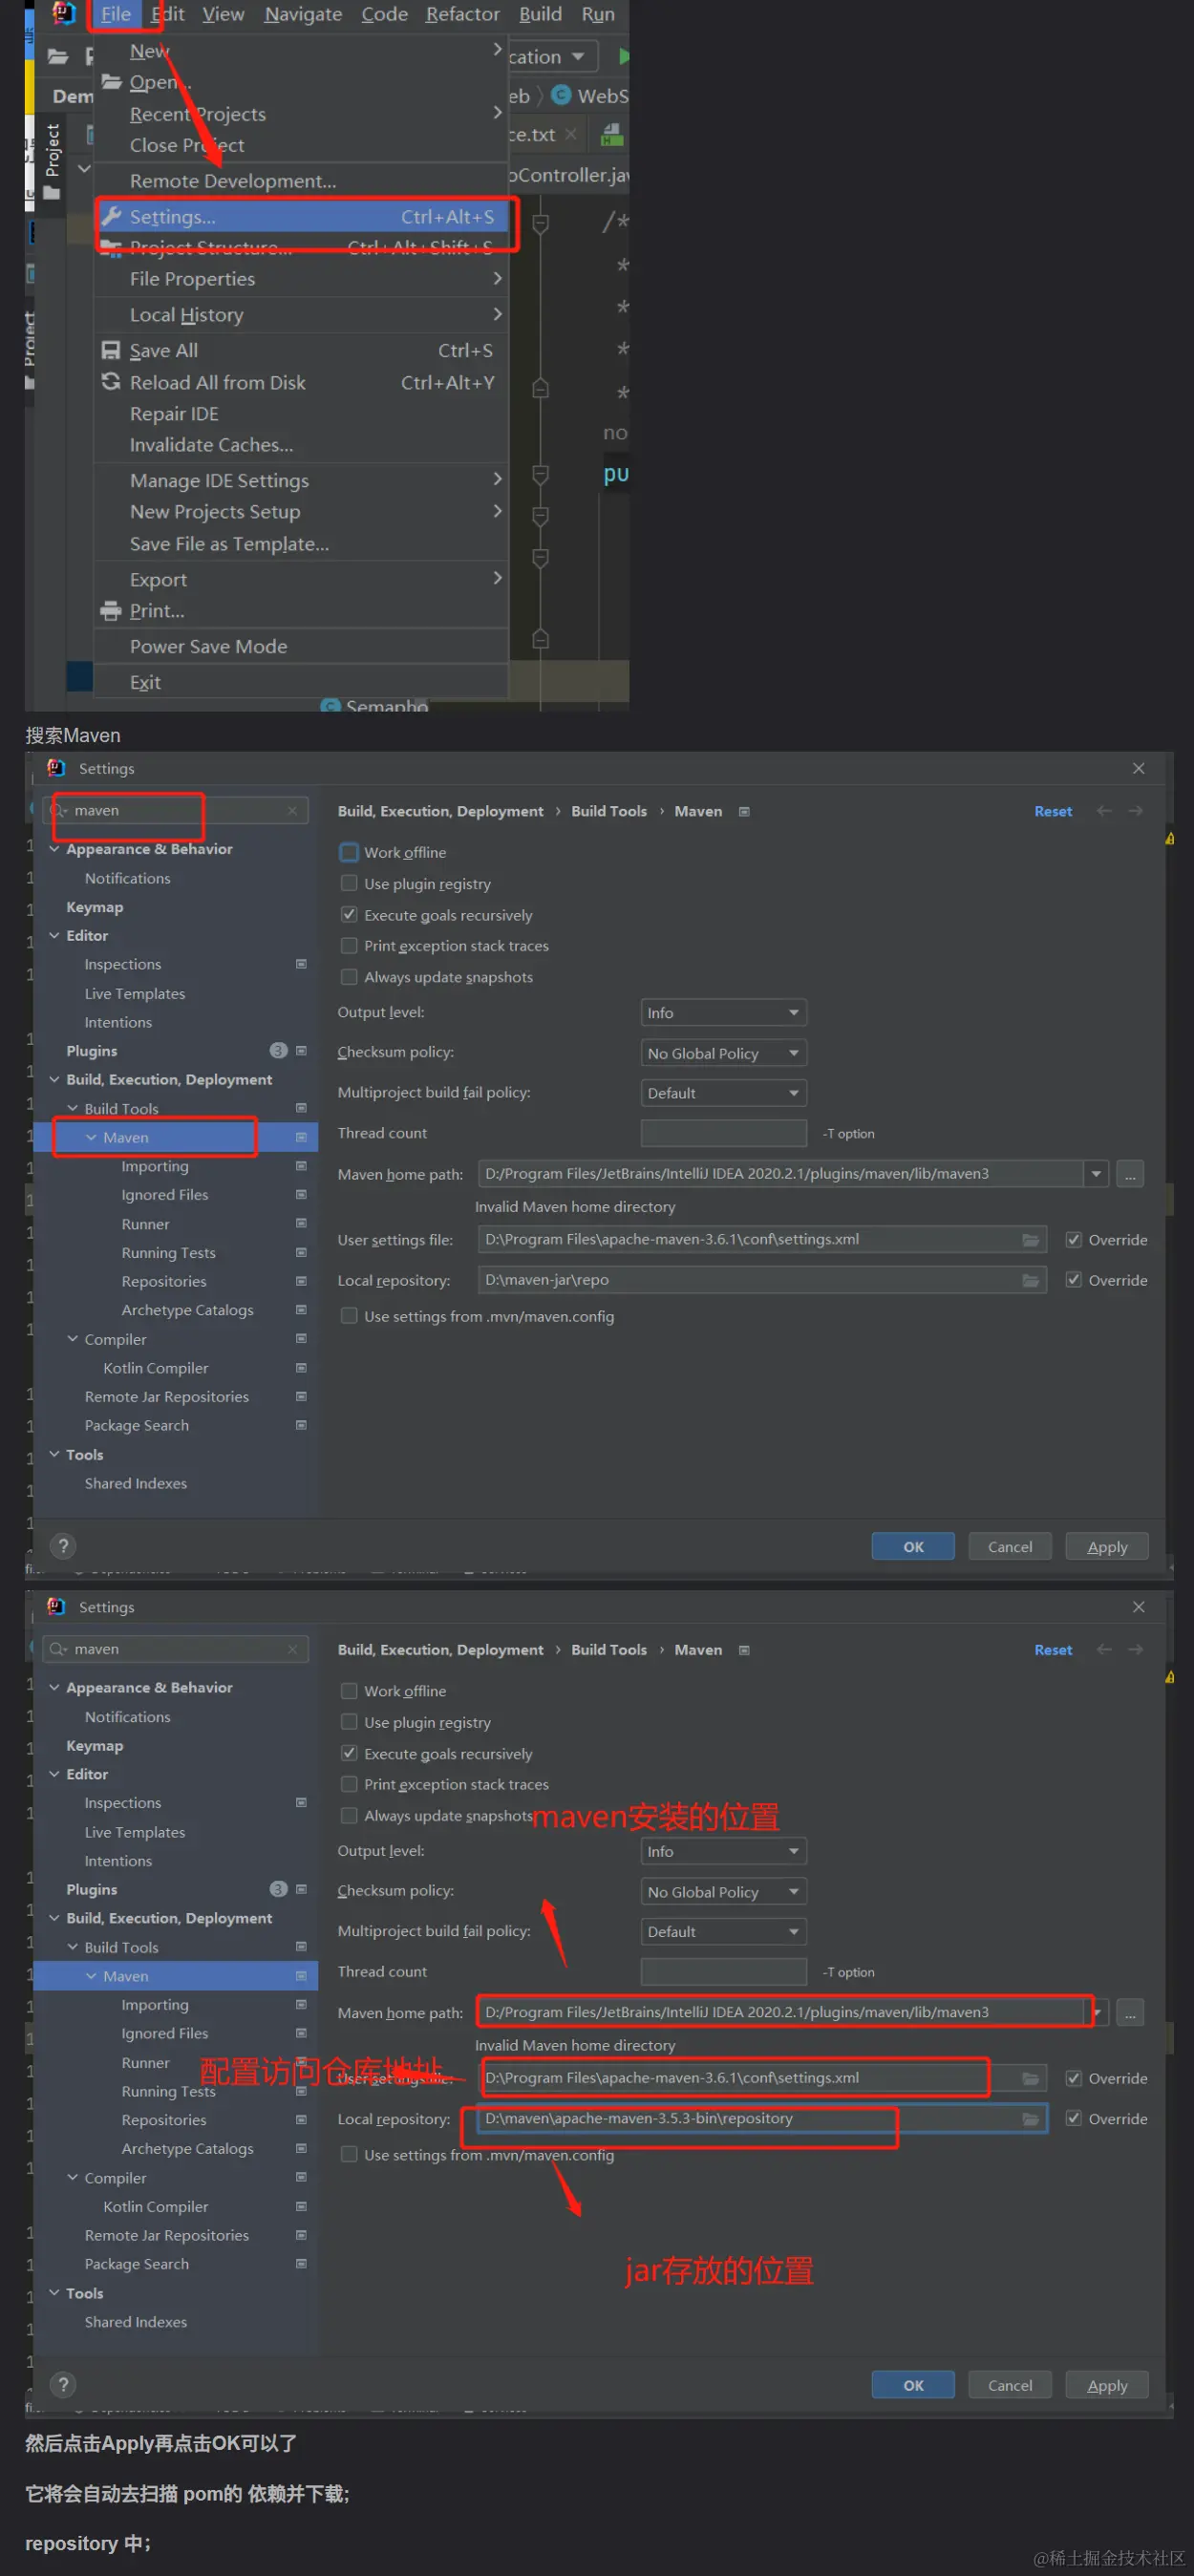The width and height of the screenshot is (1194, 2576).
Task: Click Thread count field in first Settings dialog
Action: (x=723, y=1133)
